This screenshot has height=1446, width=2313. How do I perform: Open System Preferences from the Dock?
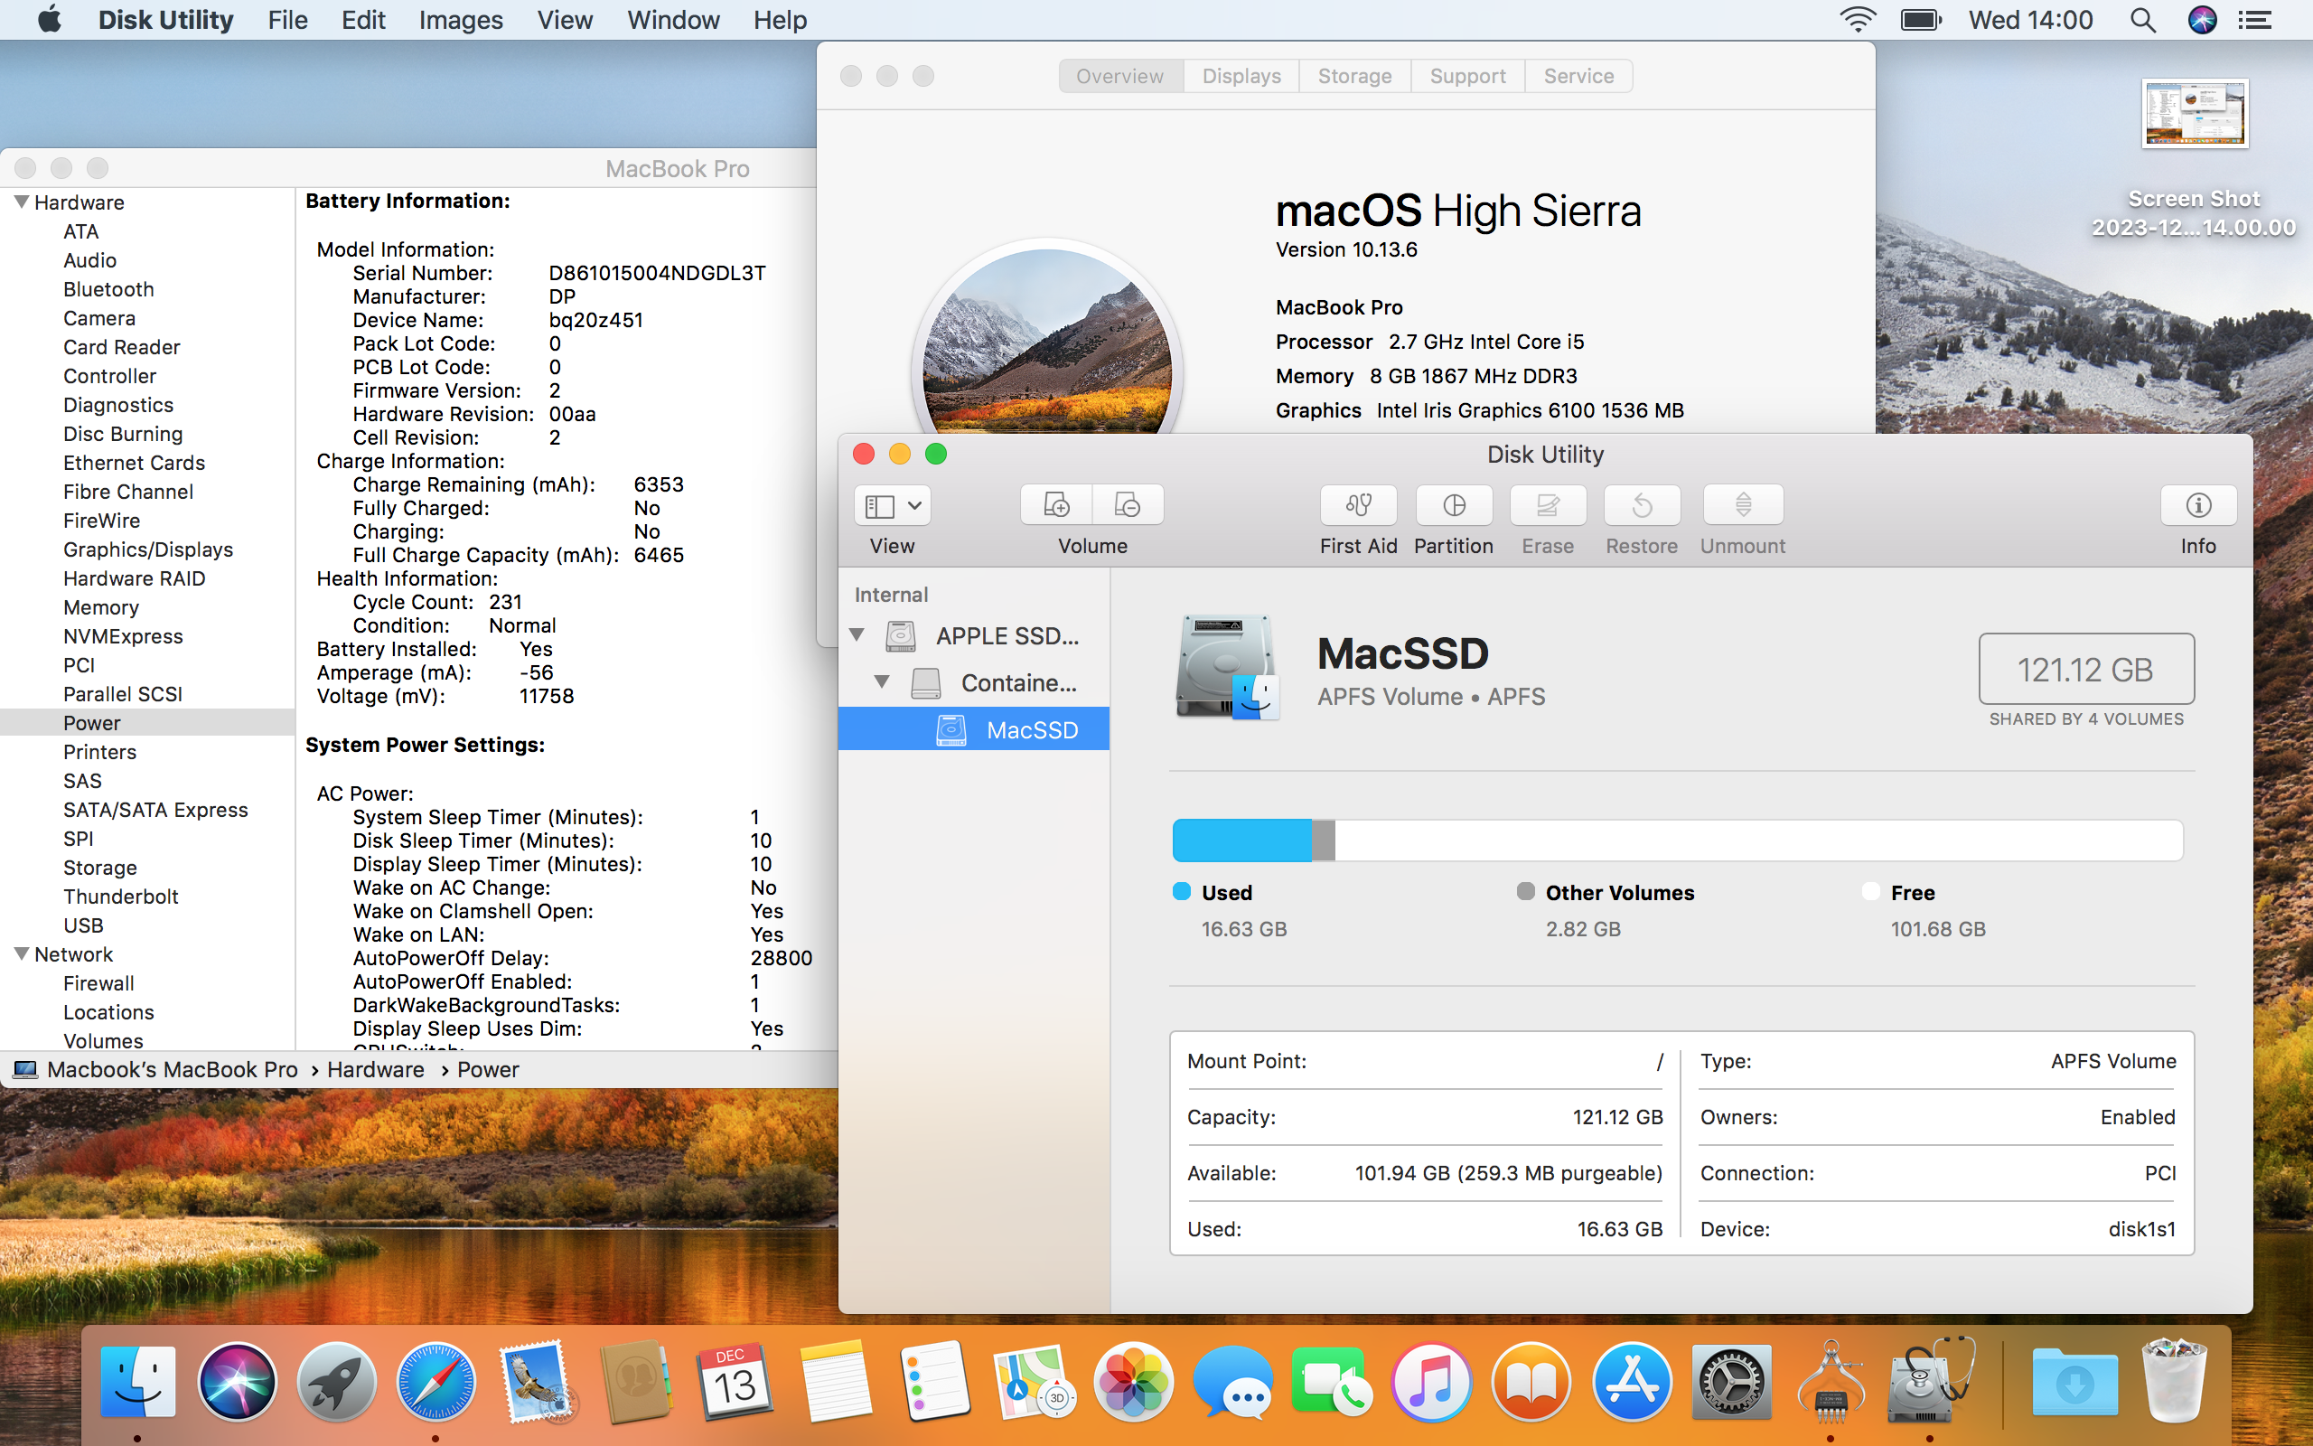click(x=1731, y=1382)
